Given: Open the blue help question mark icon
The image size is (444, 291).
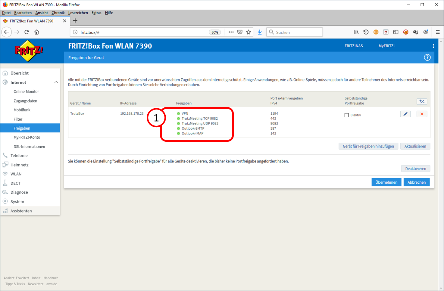Looking at the screenshot, I should pos(427,57).
